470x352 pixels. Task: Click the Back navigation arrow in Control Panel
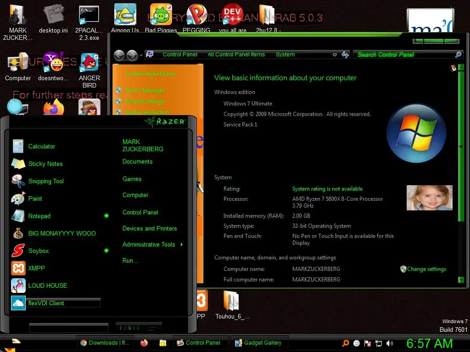click(x=119, y=55)
